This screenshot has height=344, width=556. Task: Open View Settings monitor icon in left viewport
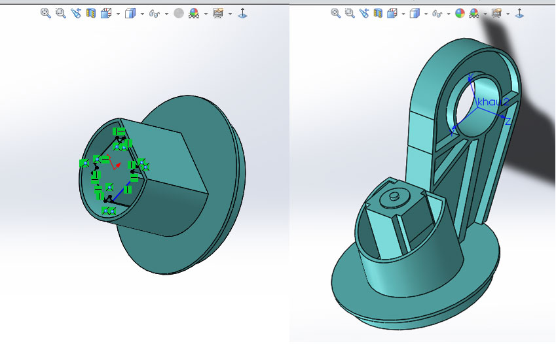[218, 12]
